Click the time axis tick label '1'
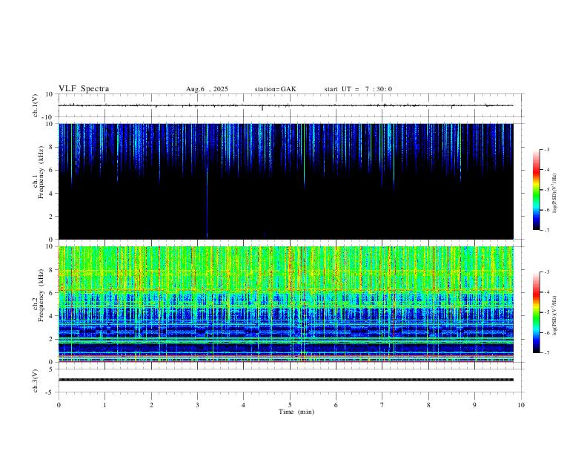Image resolution: width=587 pixels, height=454 pixels. pyautogui.click(x=105, y=405)
